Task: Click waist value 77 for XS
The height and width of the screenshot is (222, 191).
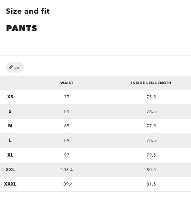Action: point(67,97)
